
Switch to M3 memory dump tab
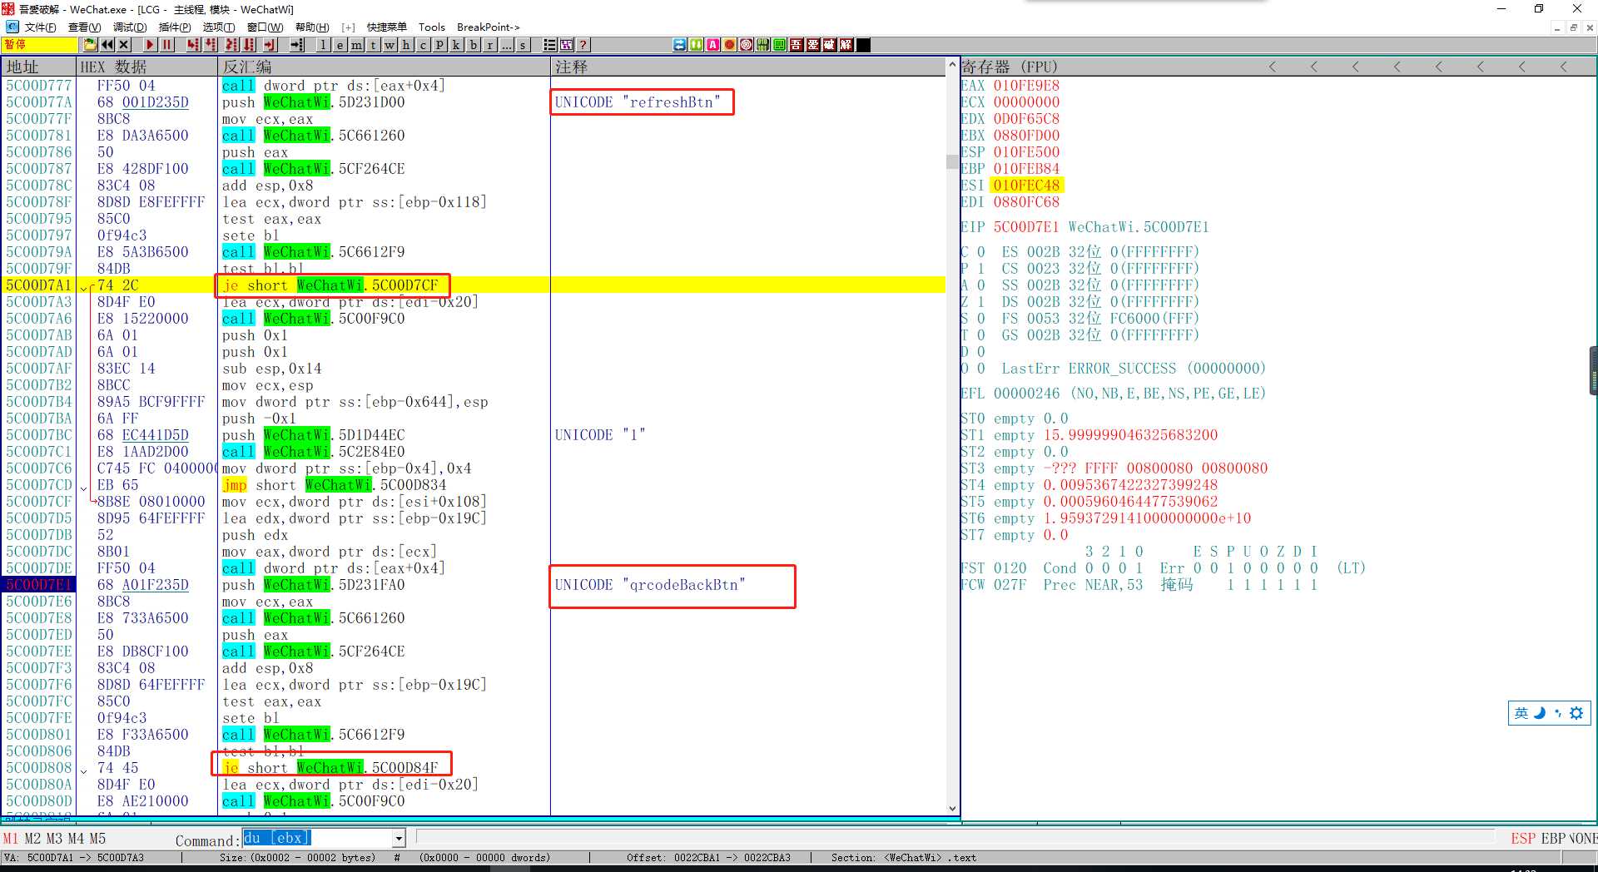pyautogui.click(x=54, y=838)
